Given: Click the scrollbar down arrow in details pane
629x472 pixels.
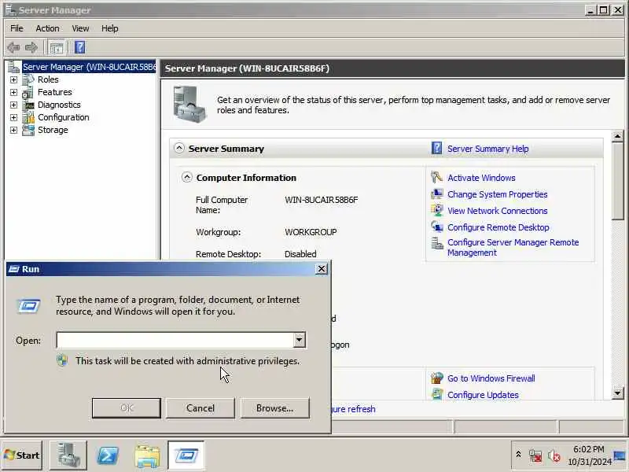Looking at the screenshot, I should click(x=618, y=393).
